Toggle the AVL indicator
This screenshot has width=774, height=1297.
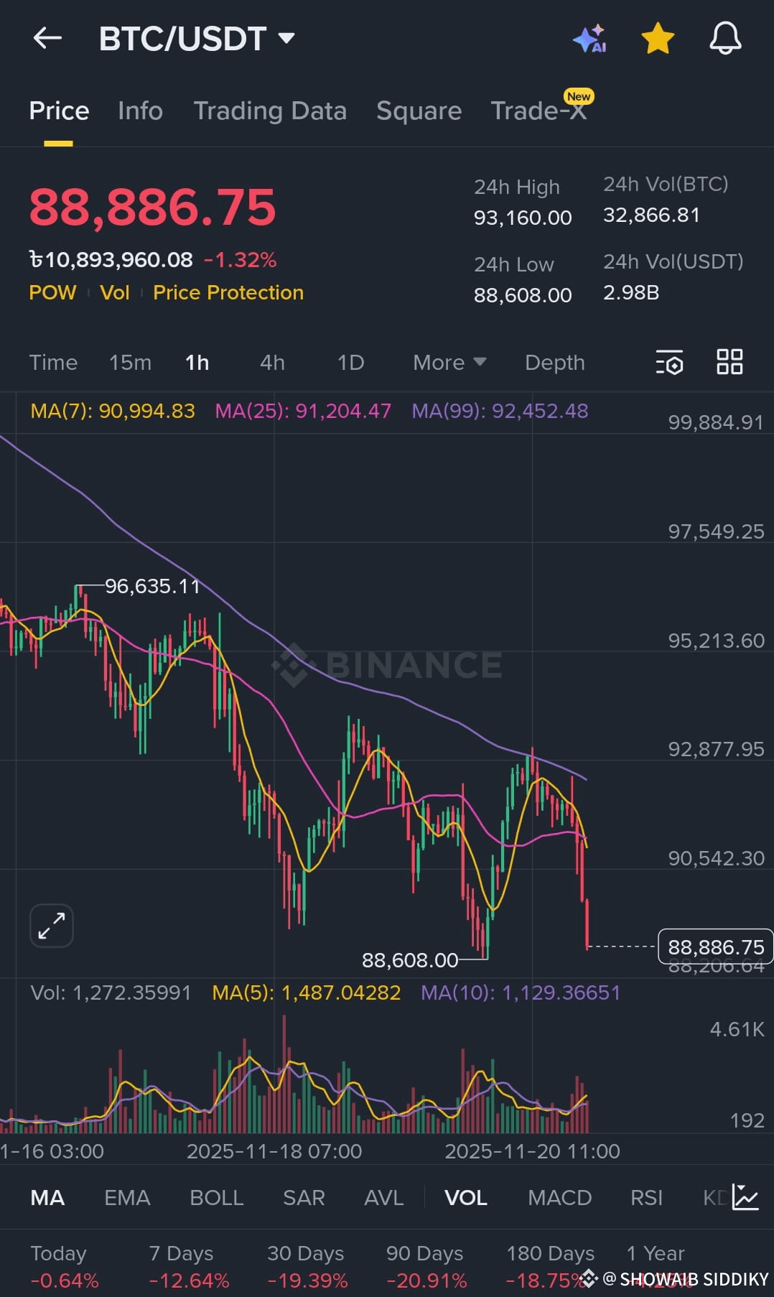click(x=383, y=1197)
